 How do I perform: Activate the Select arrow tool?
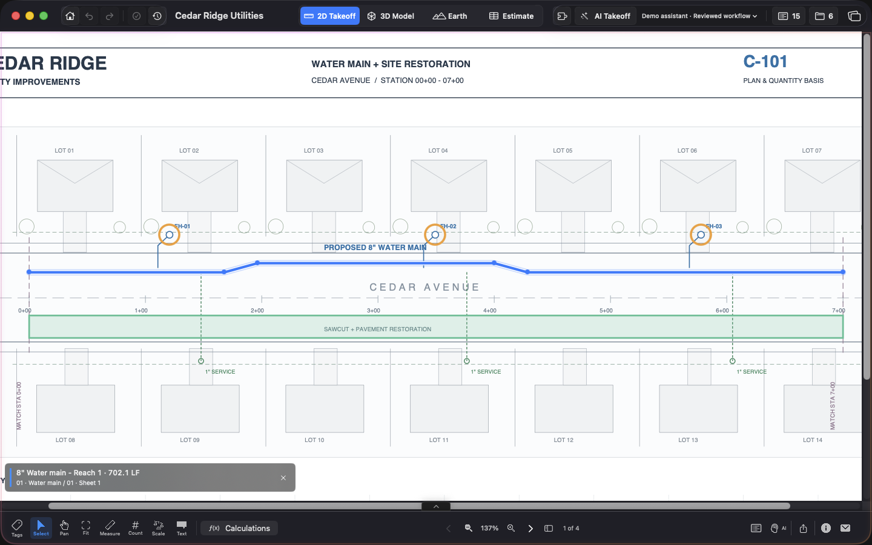[x=41, y=528]
